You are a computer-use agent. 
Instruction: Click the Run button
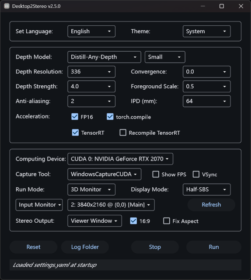click(x=214, y=247)
